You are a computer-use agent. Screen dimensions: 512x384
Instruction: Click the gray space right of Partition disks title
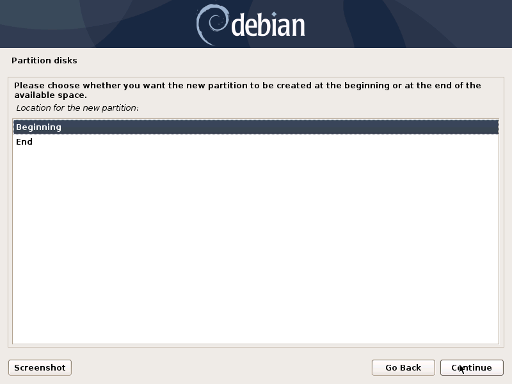pyautogui.click(x=291, y=60)
